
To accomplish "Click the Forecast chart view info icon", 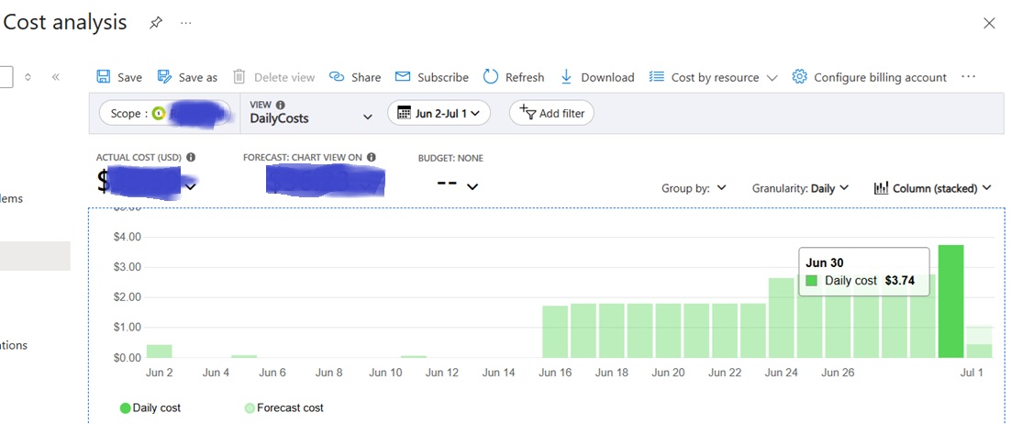I will pos(372,157).
